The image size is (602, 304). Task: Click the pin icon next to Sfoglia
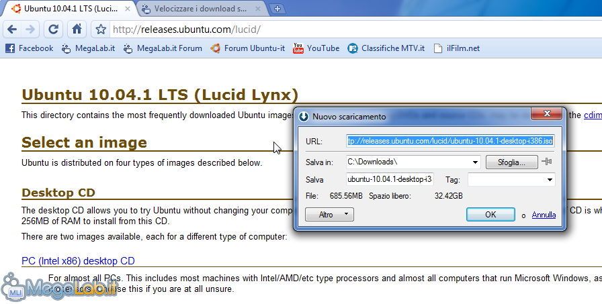(547, 161)
